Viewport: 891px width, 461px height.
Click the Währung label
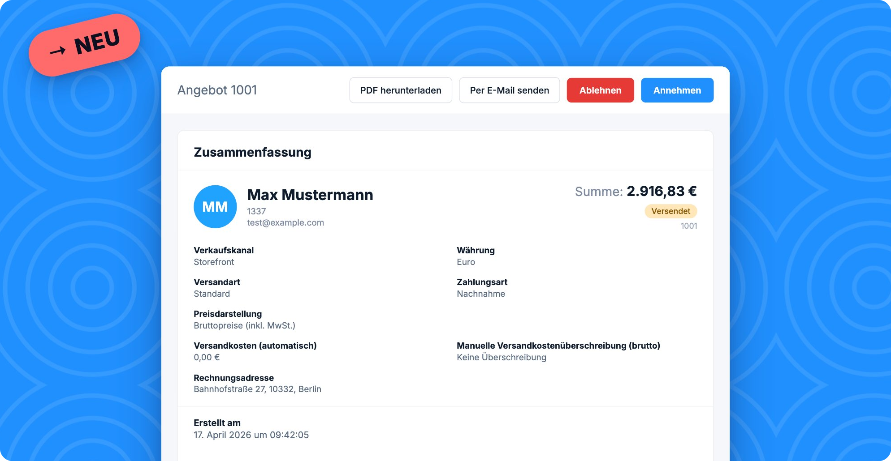coord(476,251)
